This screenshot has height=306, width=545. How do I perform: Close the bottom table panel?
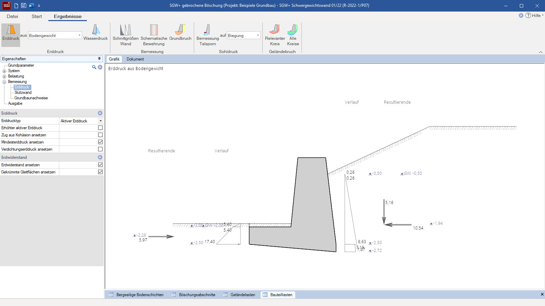[542, 294]
